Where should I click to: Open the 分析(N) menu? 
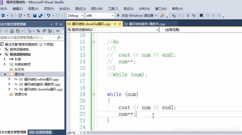point(144,8)
